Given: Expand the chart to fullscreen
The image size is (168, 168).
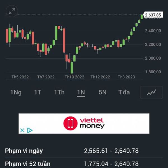Looking at the screenshot, I should coord(11,11).
